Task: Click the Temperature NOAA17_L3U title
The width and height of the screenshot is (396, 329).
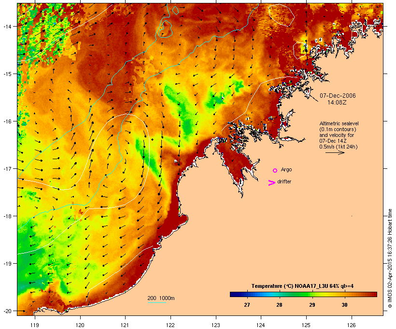Action: (x=302, y=286)
